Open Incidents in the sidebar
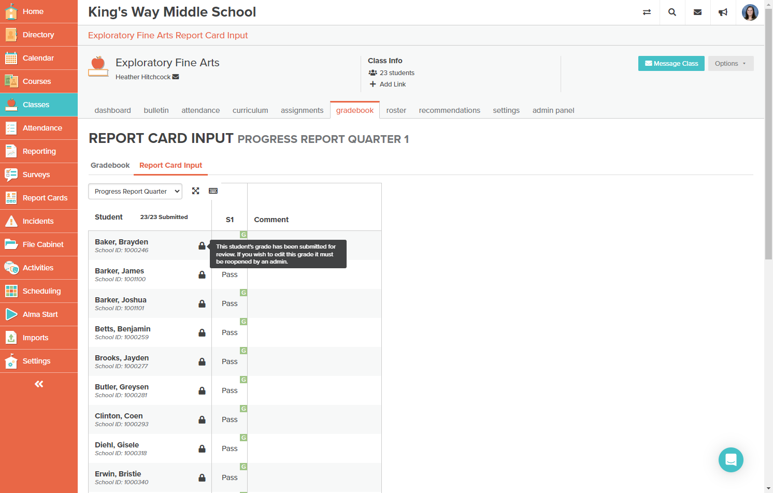The height and width of the screenshot is (493, 773). click(x=39, y=221)
